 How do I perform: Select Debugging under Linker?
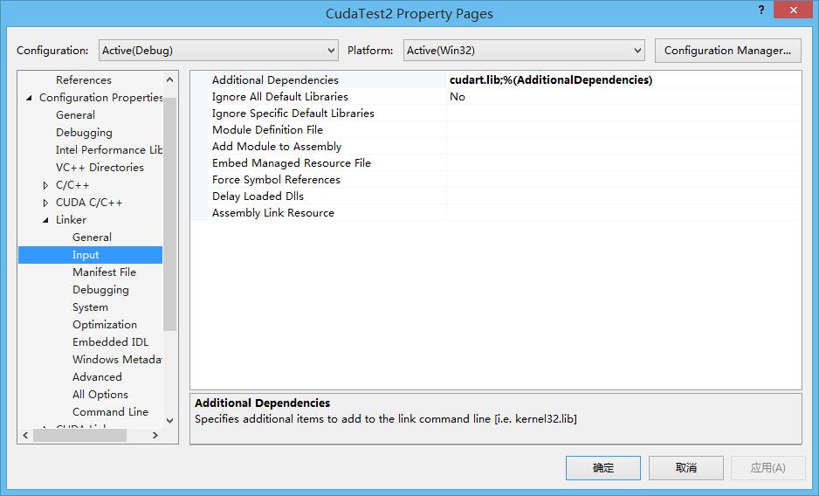[100, 290]
